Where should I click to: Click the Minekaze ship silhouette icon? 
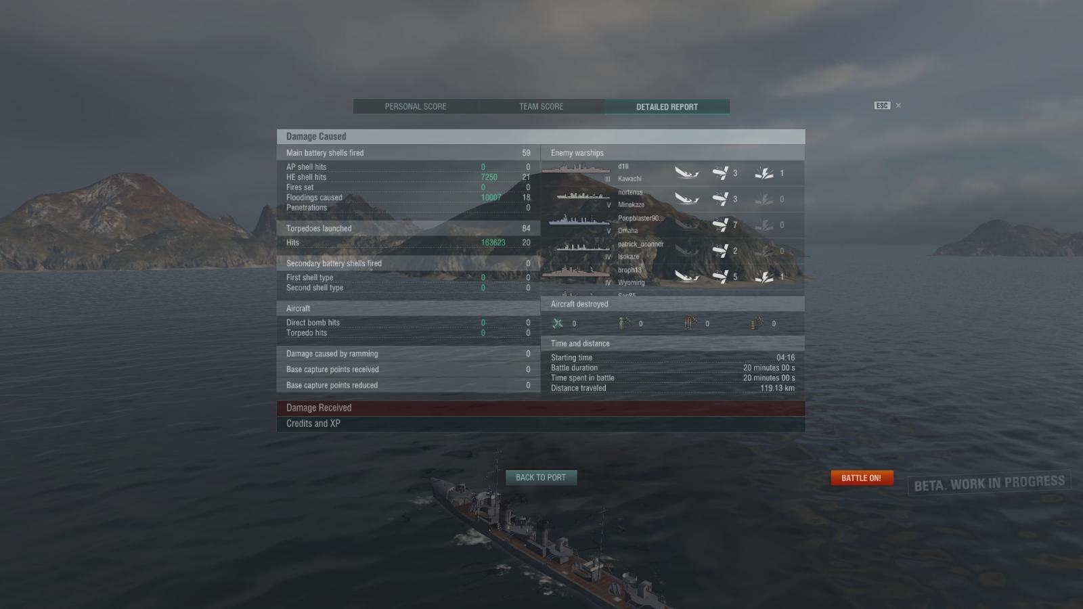coord(583,198)
